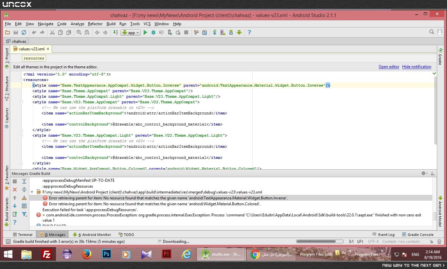This screenshot has height=269, width=447.
Task: Open the Build menu
Action: pos(111,24)
